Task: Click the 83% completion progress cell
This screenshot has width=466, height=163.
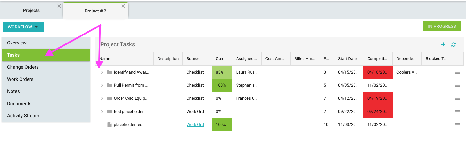Action: click(x=222, y=72)
